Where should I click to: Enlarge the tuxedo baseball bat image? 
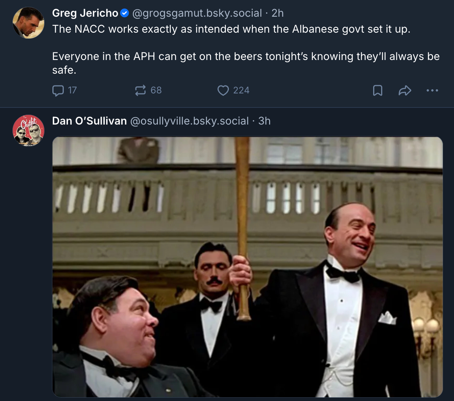coord(247,267)
